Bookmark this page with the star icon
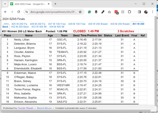The image size is (158, 113). [80, 12]
